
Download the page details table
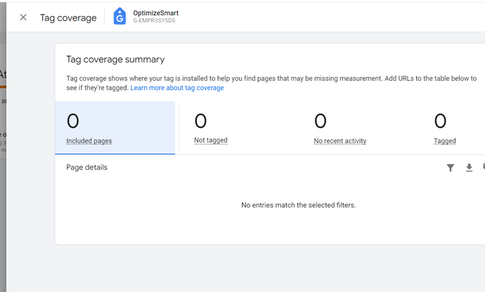(x=469, y=168)
